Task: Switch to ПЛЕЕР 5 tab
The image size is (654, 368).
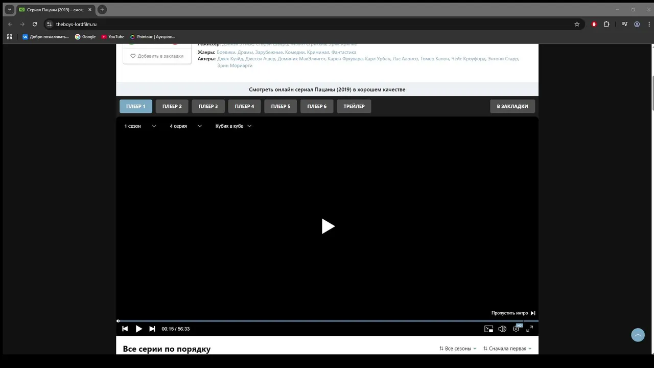Action: [281, 106]
